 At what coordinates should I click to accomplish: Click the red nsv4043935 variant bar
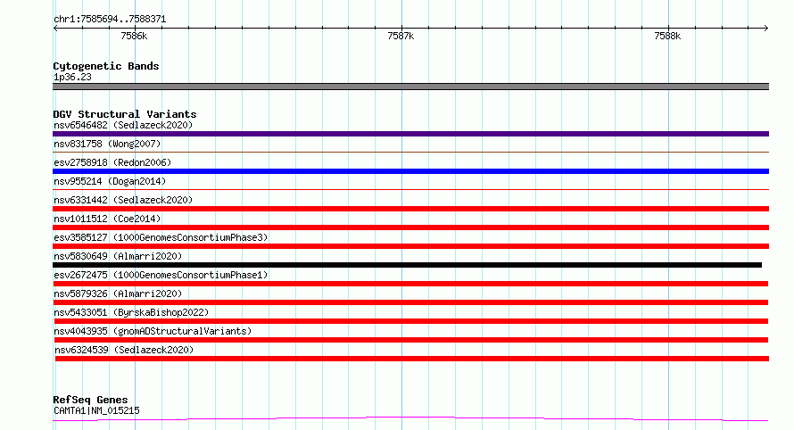coord(410,340)
